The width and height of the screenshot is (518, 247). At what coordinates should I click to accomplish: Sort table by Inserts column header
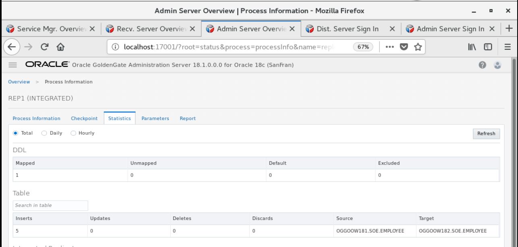pos(51,218)
